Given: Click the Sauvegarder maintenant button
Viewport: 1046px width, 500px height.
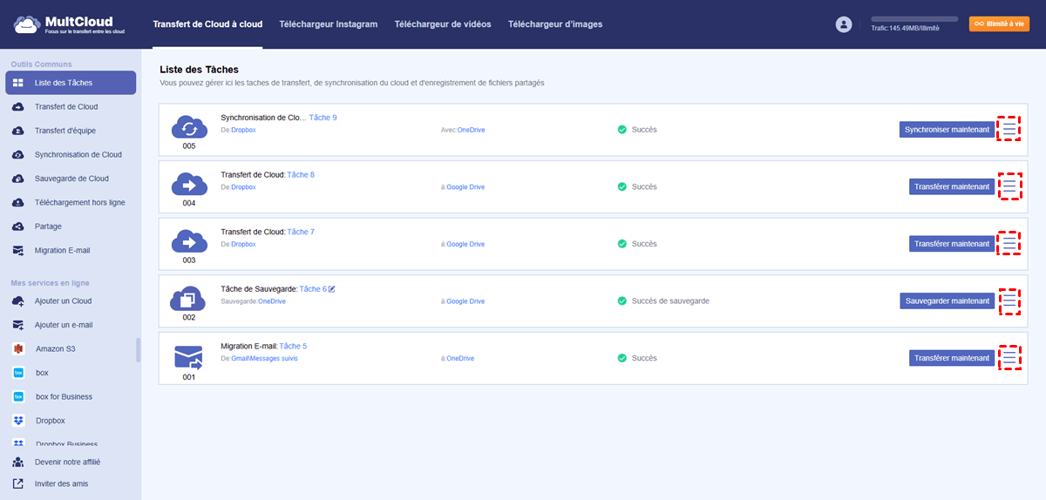Looking at the screenshot, I should (x=947, y=301).
